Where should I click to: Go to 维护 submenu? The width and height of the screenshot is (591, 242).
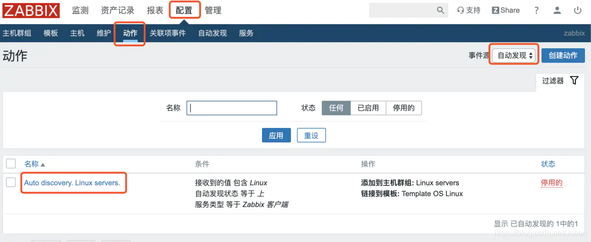pyautogui.click(x=104, y=33)
